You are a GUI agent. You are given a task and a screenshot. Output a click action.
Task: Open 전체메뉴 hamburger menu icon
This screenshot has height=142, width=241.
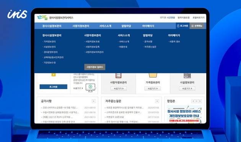(192, 26)
